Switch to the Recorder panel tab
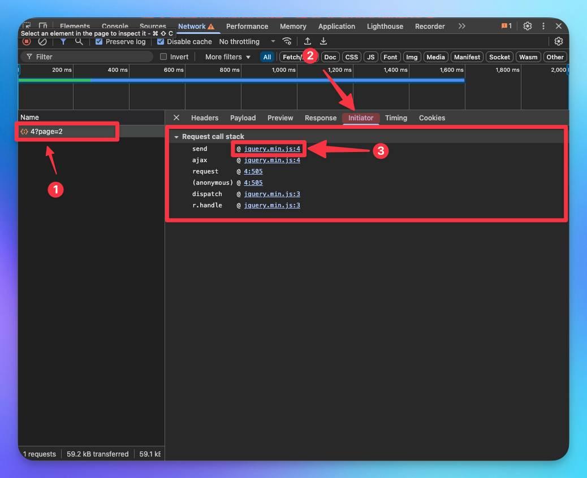 [430, 26]
